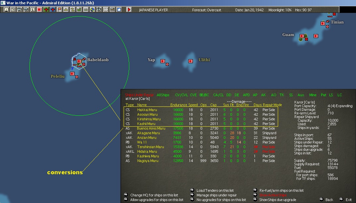Click the red plane on blue icon

point(53,10)
